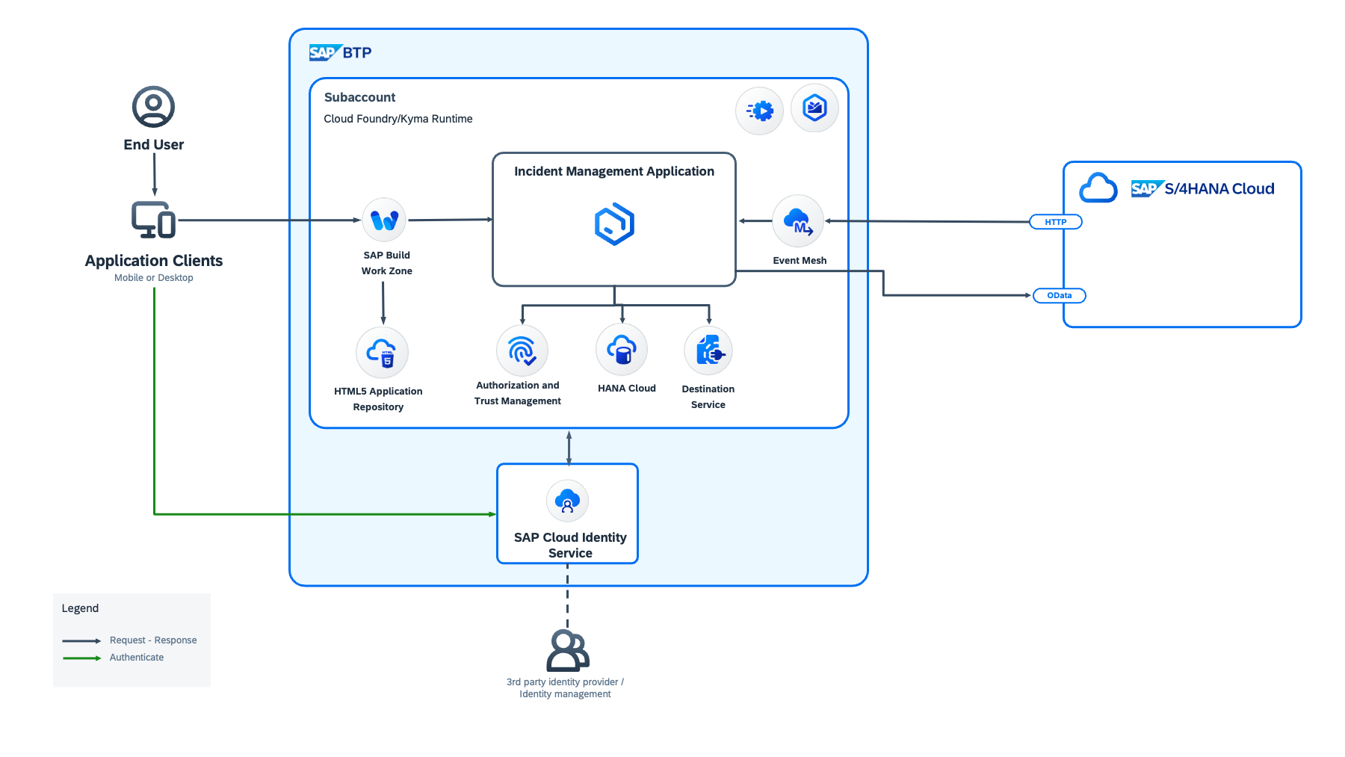Select the HANA Cloud database icon
This screenshot has height=757, width=1345.
[622, 350]
